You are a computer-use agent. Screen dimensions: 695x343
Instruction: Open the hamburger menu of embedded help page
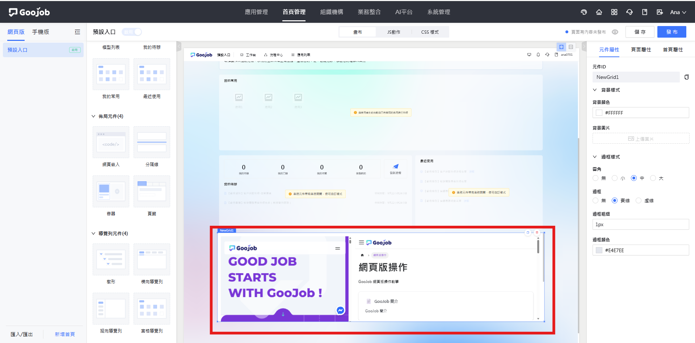(x=361, y=242)
